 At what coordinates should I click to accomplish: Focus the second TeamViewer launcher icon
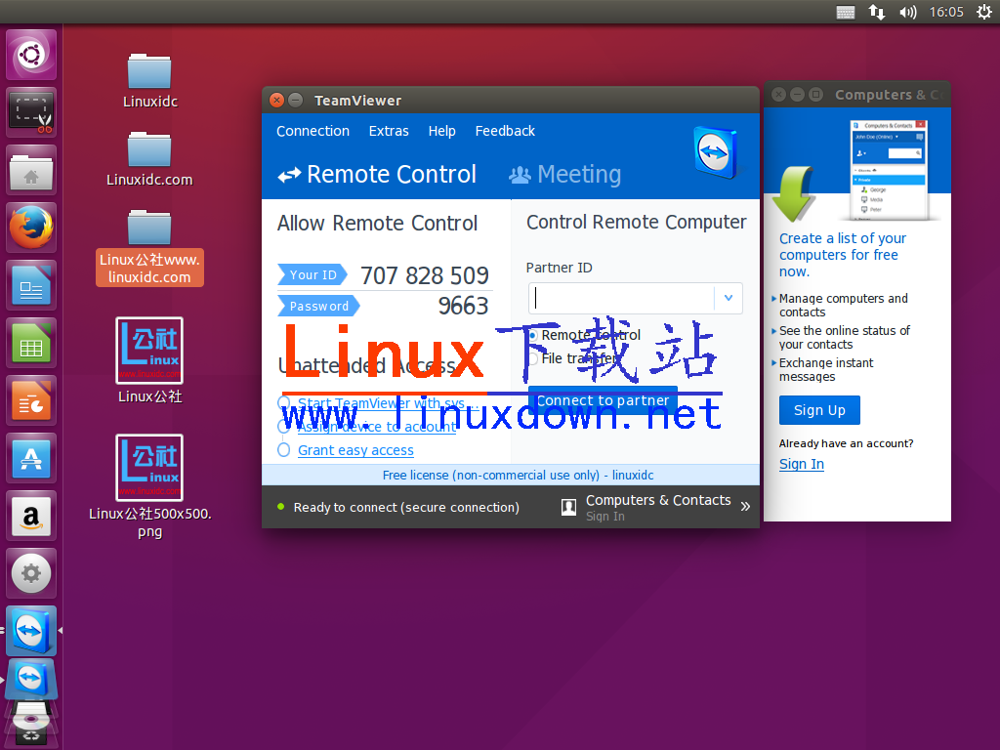[31, 680]
